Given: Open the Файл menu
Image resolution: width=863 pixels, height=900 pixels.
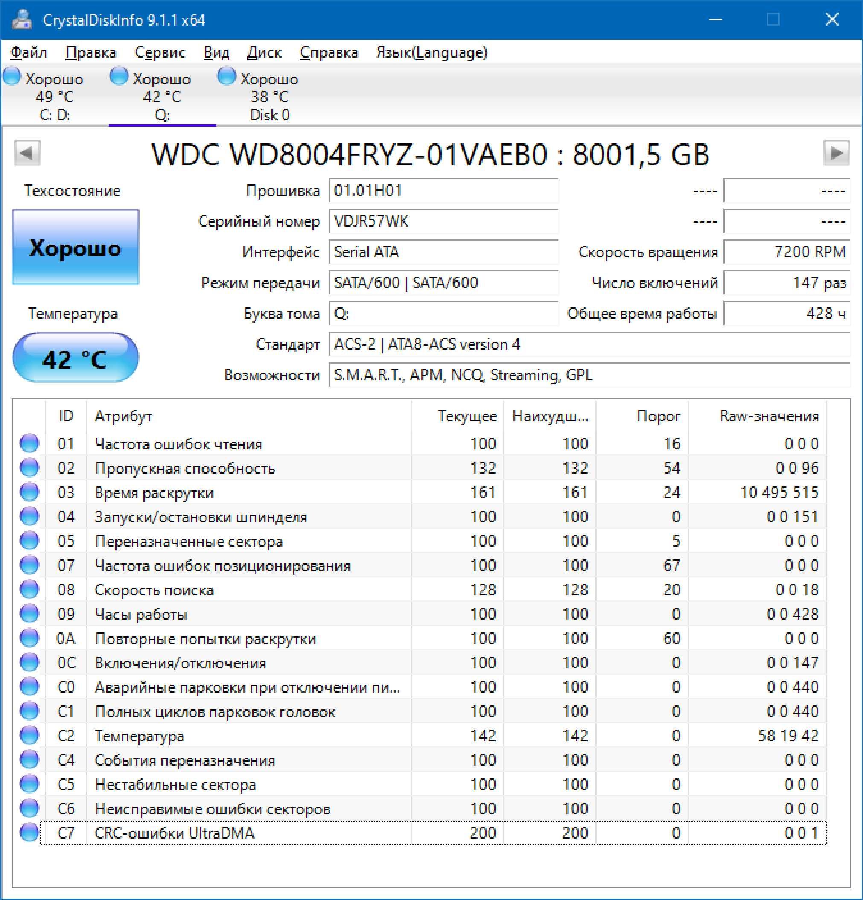Looking at the screenshot, I should pyautogui.click(x=29, y=52).
